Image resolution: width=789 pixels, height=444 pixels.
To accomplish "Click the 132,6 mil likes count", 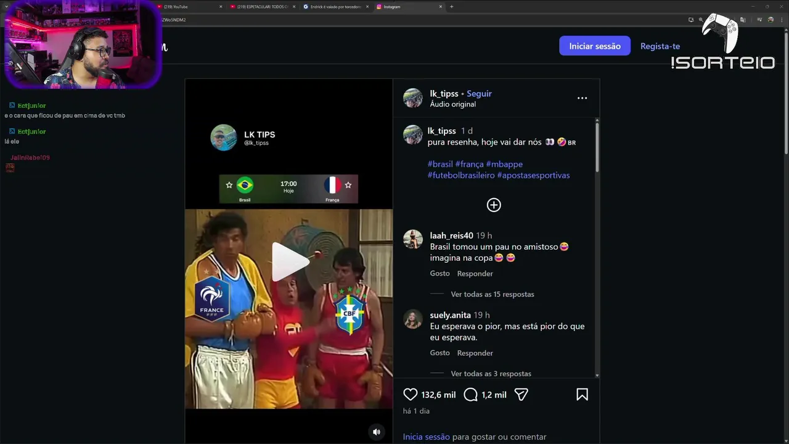I will coord(438,395).
